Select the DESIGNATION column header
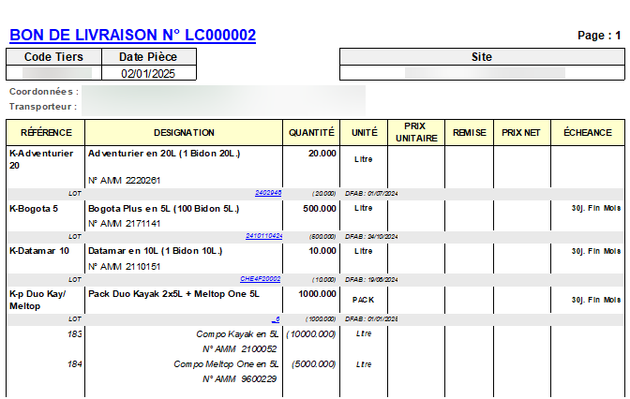The height and width of the screenshot is (399, 630). [184, 133]
